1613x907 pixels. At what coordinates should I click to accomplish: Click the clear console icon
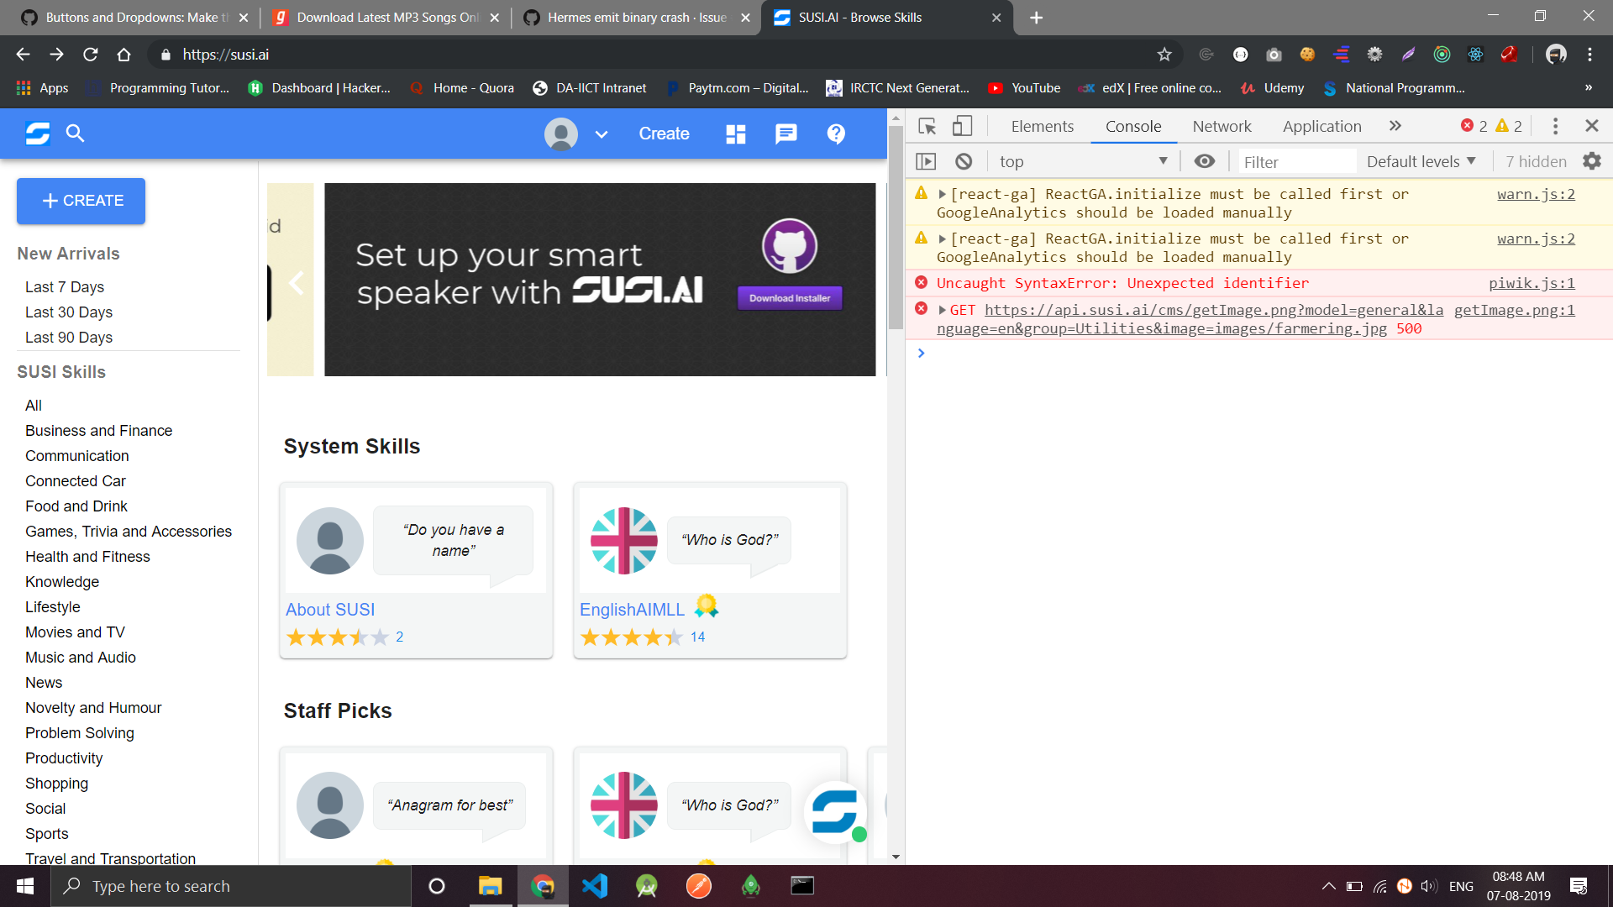(963, 160)
